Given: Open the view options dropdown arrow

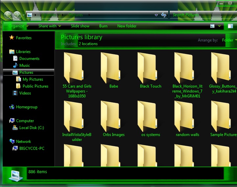Looking at the screenshot, I should click(219, 26).
